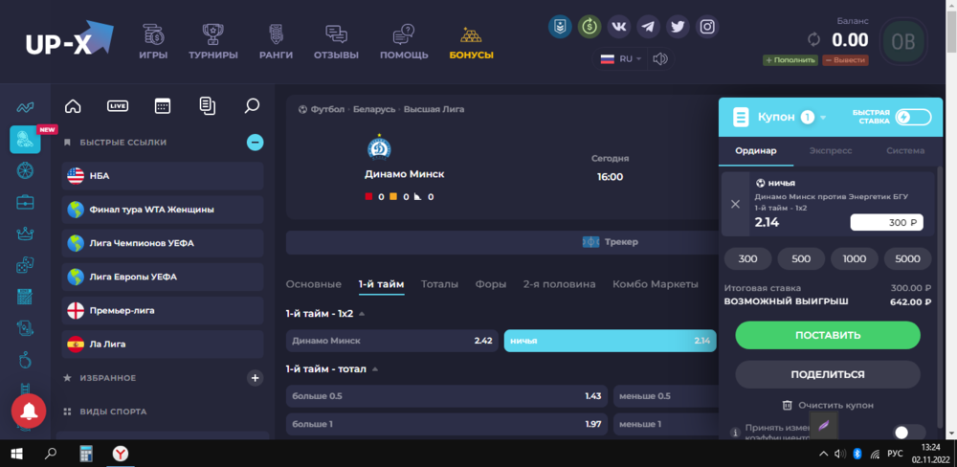
Task: Expand Избранное with plus button
Action: 256,378
